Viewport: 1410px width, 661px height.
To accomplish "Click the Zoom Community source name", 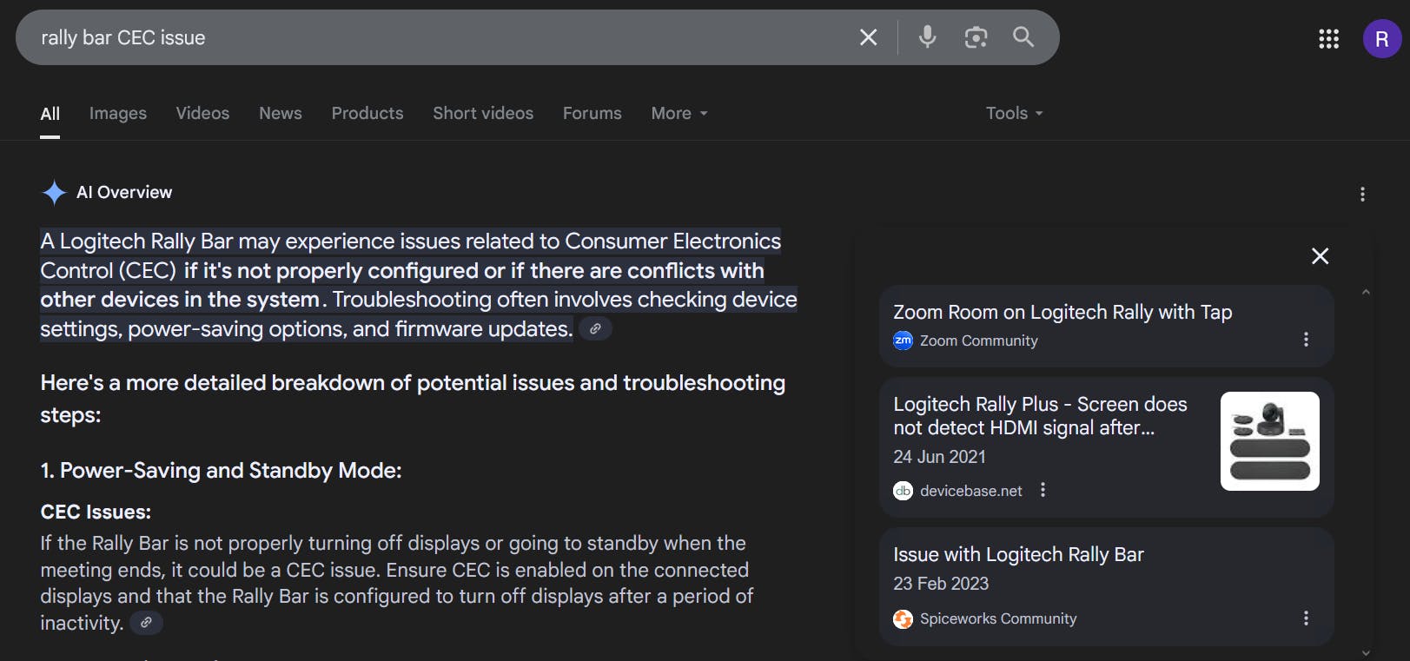I will (x=978, y=340).
